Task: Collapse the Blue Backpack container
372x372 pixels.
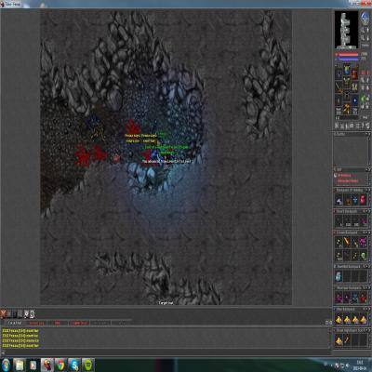Action: 366,309
